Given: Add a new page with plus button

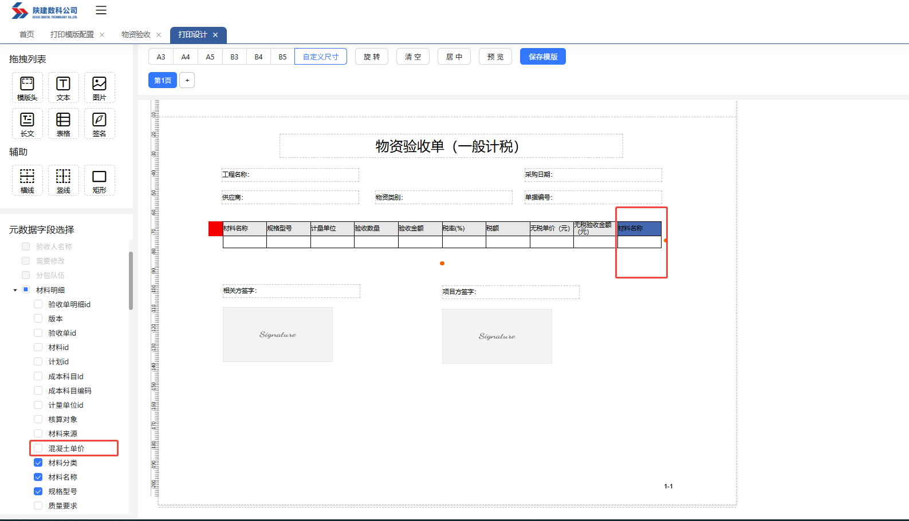Looking at the screenshot, I should pyautogui.click(x=187, y=80).
